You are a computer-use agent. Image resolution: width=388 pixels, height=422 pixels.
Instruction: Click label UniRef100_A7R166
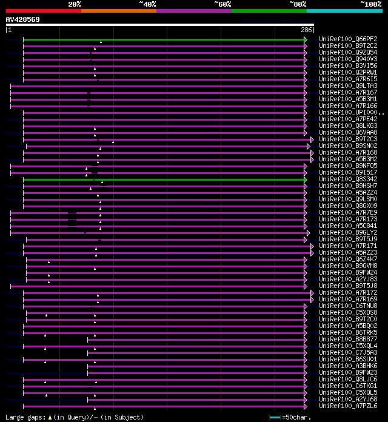point(348,105)
